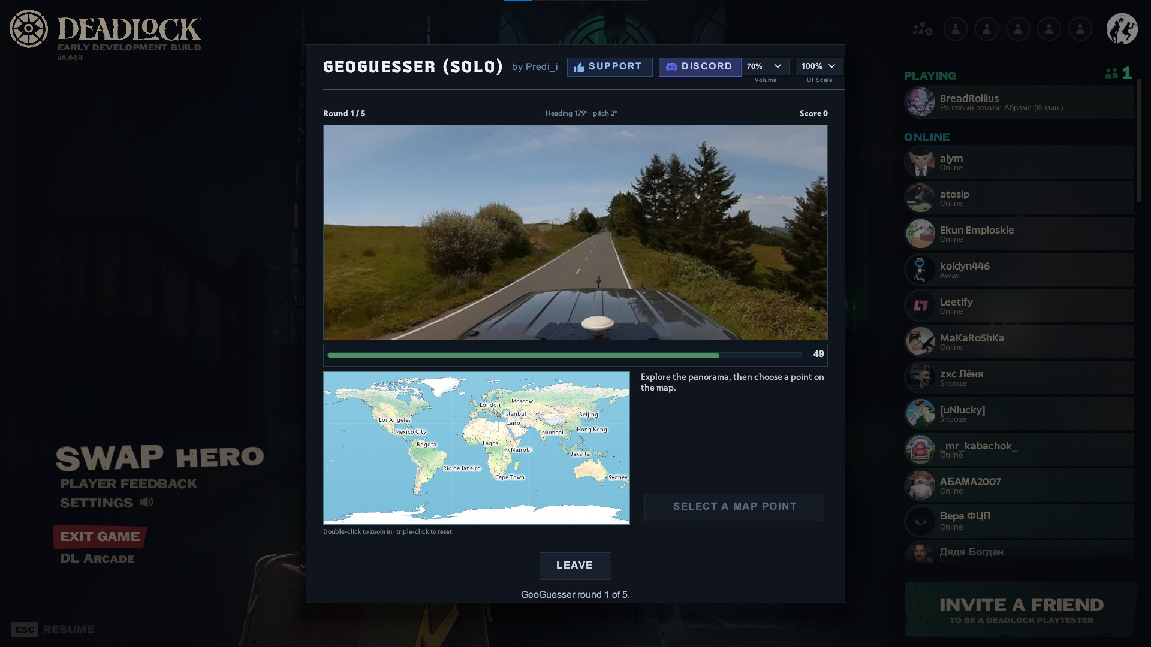The height and width of the screenshot is (647, 1151).
Task: Open the DL Arcade menu entry
Action: (x=97, y=558)
